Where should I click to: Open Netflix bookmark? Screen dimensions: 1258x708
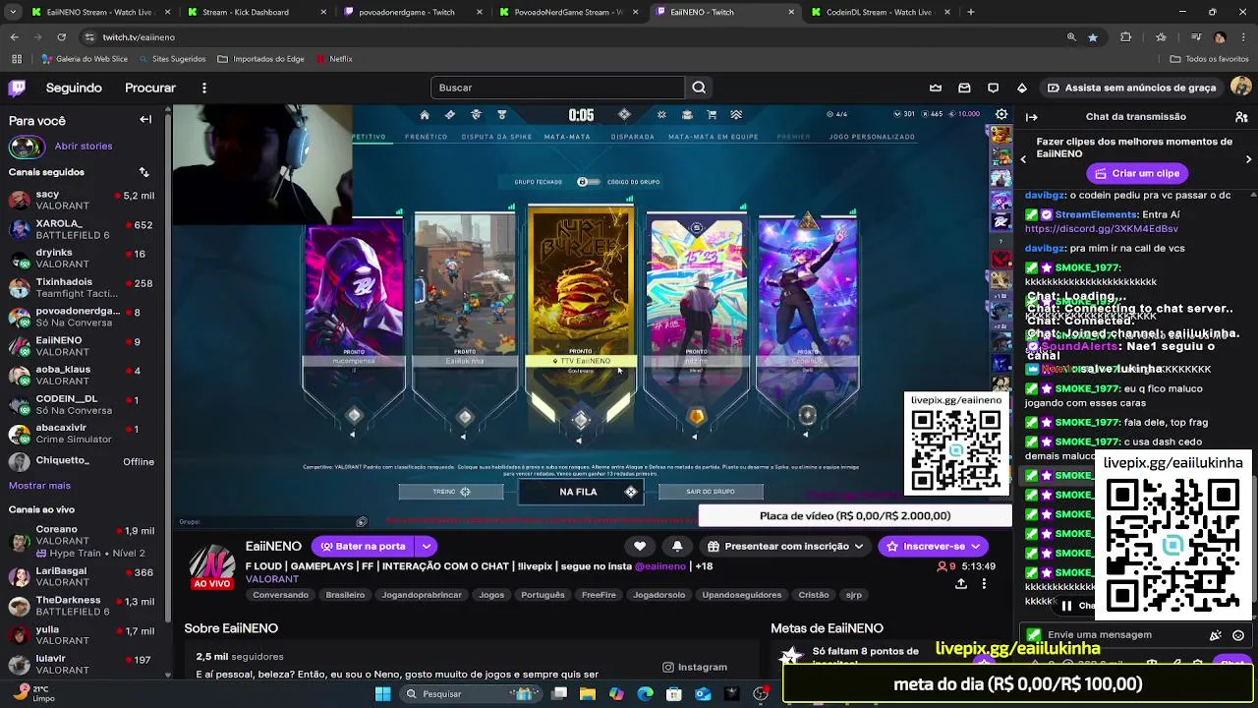[x=333, y=59]
